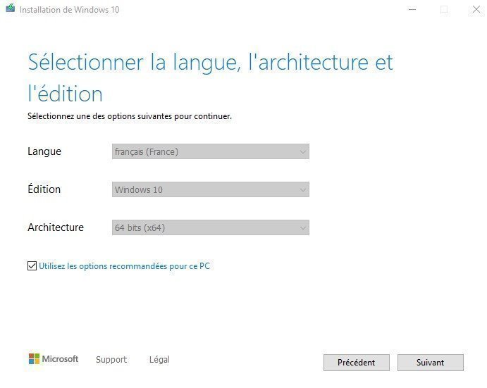Select the "français (France)" language field

[204, 151]
